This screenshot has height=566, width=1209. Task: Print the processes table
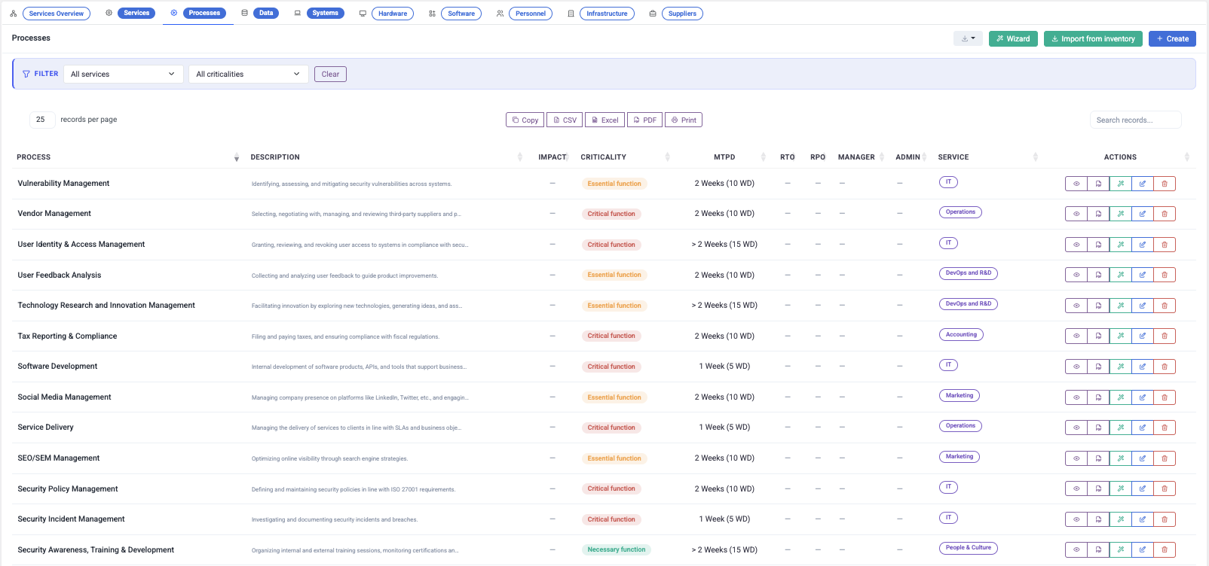point(684,120)
